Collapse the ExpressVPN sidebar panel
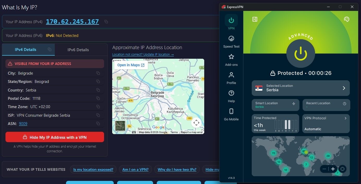The height and width of the screenshot is (184, 361). tap(255, 19)
